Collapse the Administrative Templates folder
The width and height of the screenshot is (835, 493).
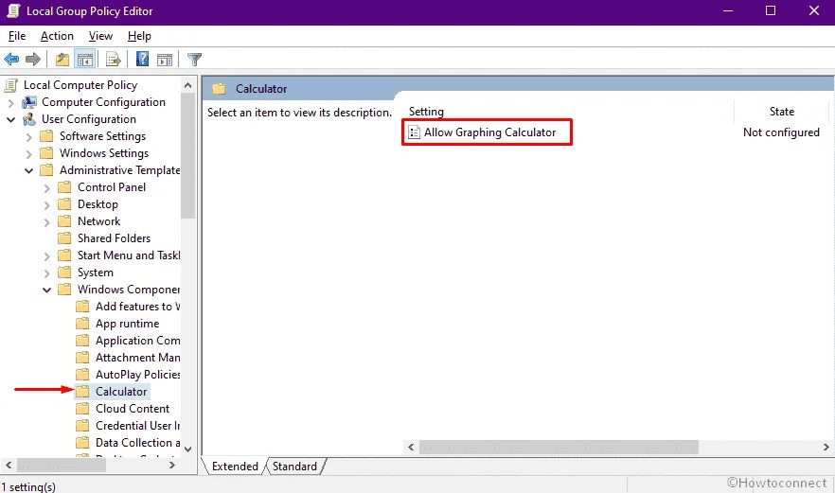tap(28, 171)
